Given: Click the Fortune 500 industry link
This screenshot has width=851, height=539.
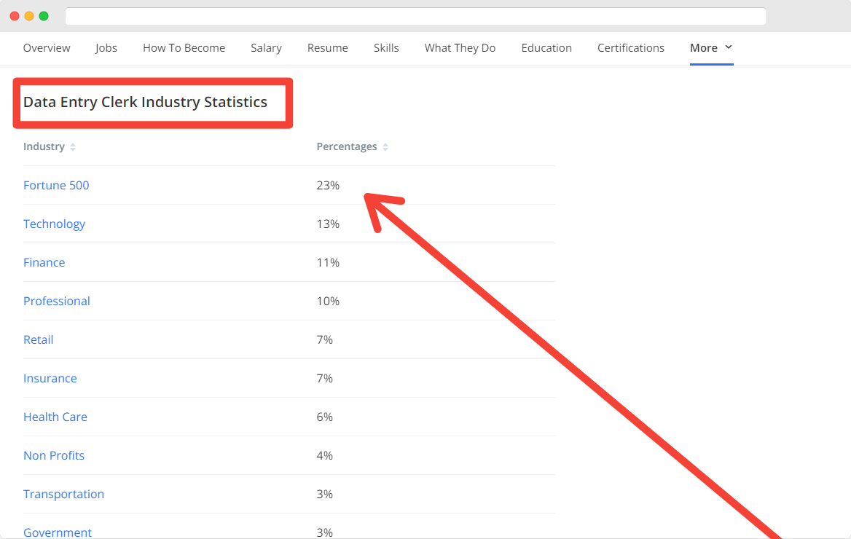Looking at the screenshot, I should [56, 185].
